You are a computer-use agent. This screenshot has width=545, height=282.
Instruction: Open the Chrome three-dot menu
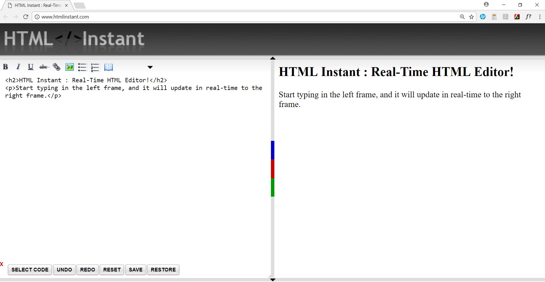coord(540,17)
